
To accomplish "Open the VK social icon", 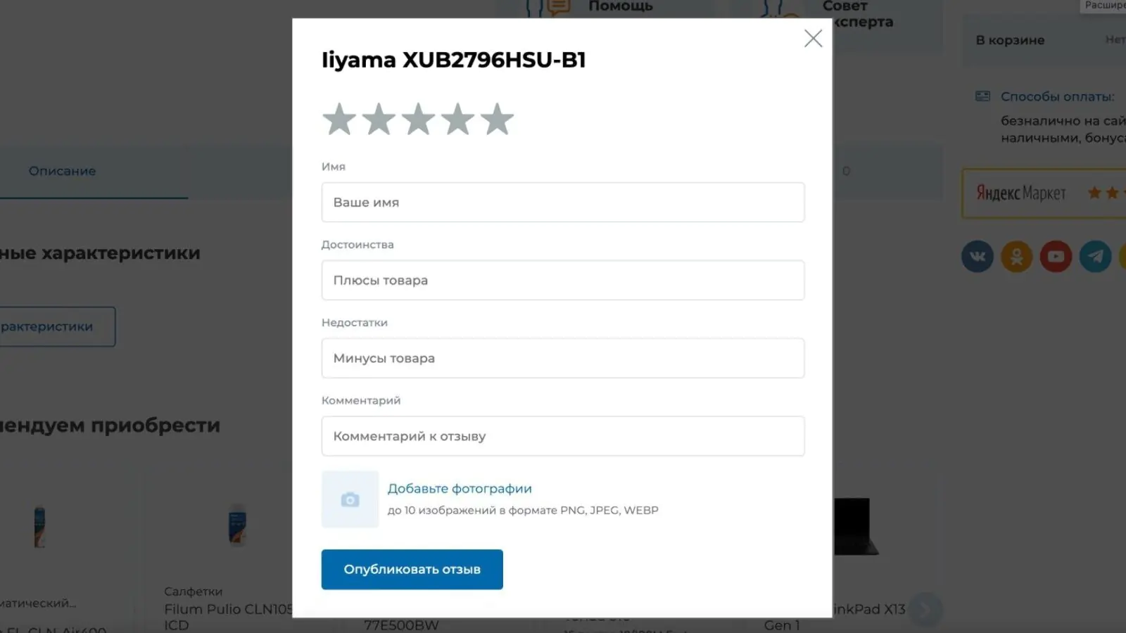I will click(x=978, y=257).
